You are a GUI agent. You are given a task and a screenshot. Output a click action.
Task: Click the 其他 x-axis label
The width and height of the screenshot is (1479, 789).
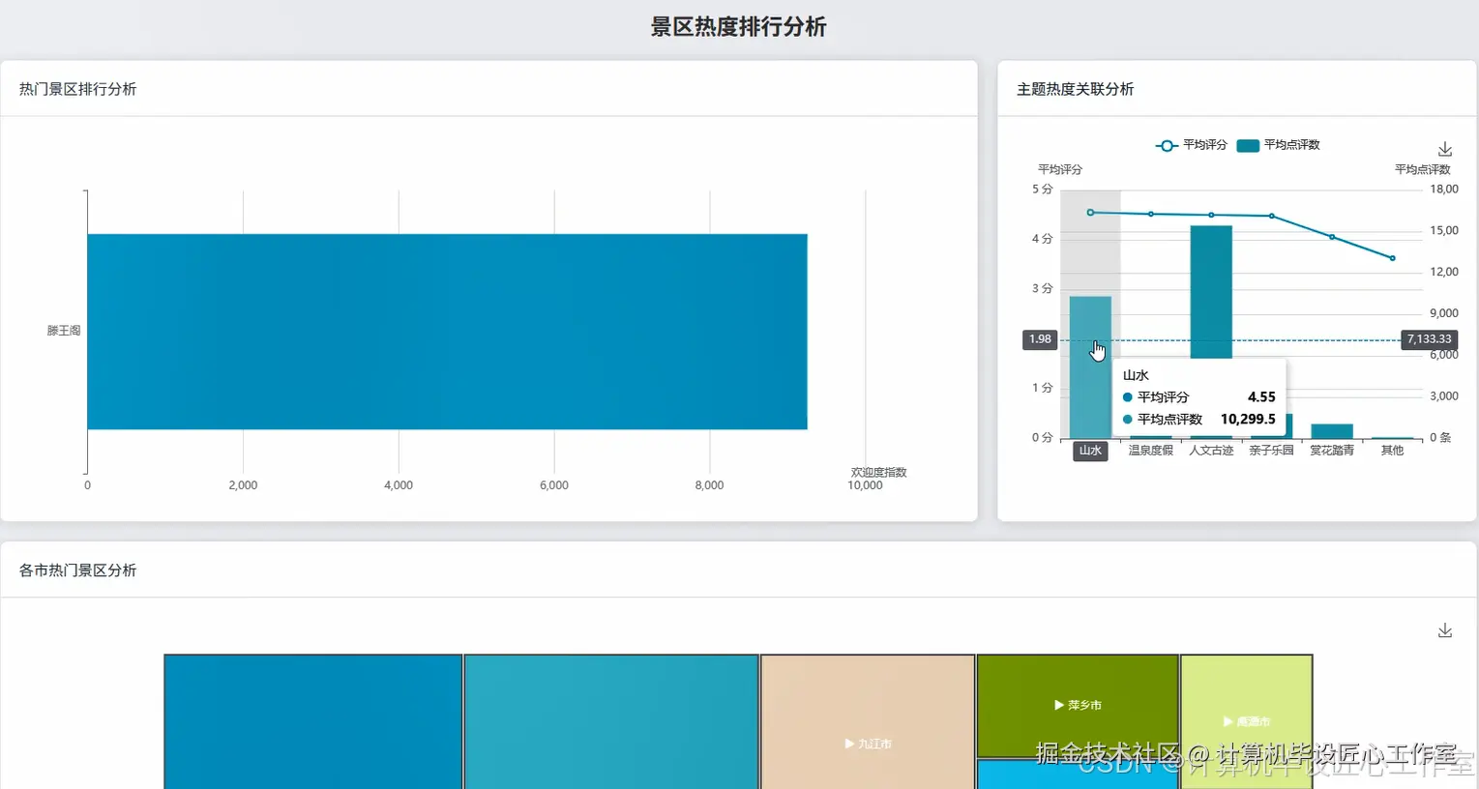1393,451
